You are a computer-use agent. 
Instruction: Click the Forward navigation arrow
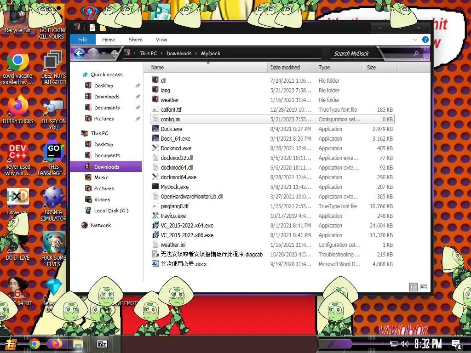click(93, 54)
